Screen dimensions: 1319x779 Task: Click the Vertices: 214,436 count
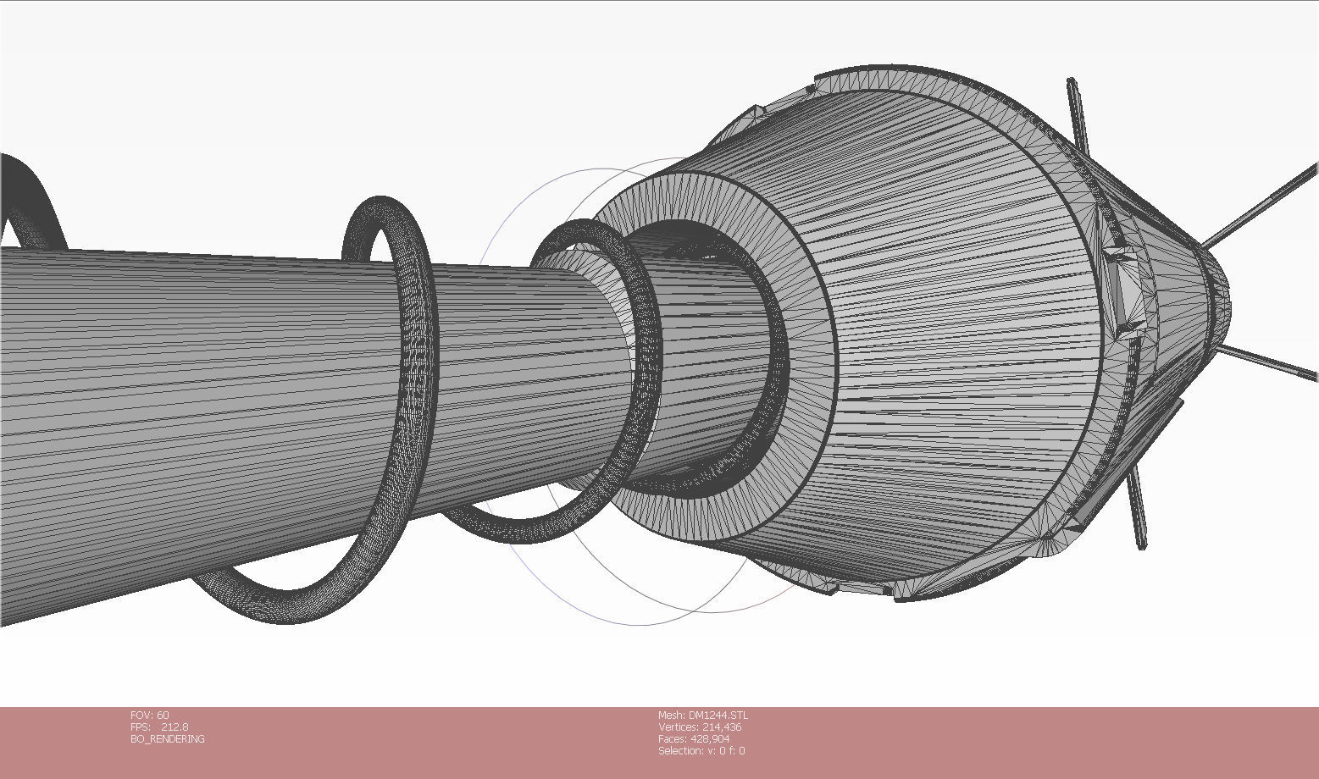pos(700,727)
